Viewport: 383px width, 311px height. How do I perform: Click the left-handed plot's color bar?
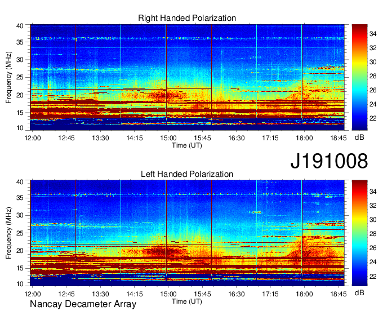tap(359, 233)
